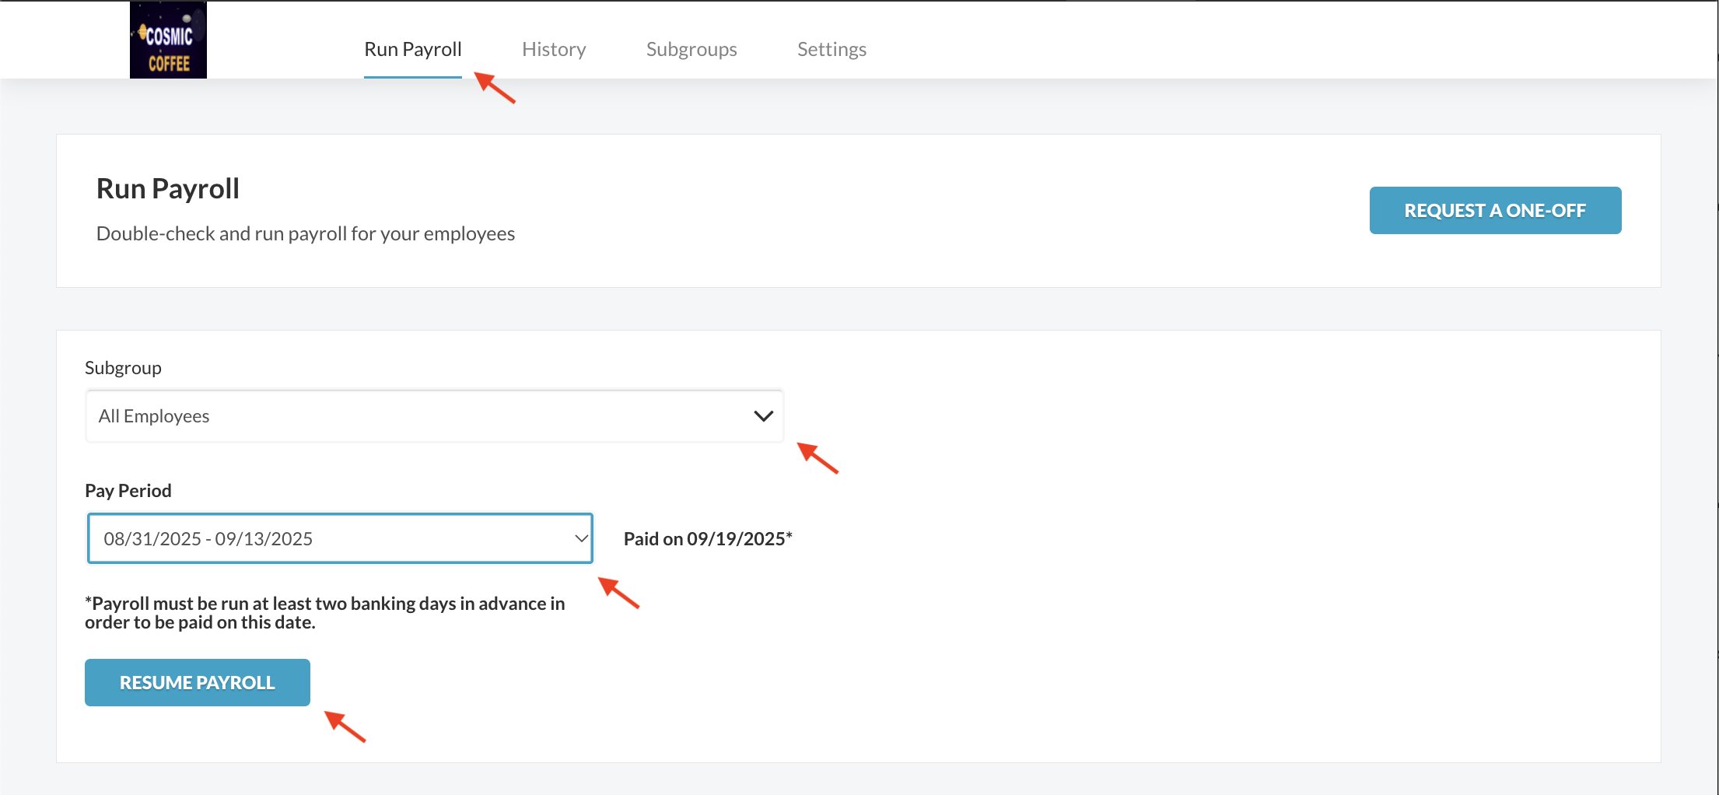Click the red arrow beside Run Payroll tab
This screenshot has height=795, width=1719.
click(495, 87)
